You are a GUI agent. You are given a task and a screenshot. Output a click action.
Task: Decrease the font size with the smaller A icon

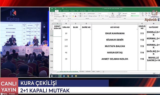(x=76, y=13)
